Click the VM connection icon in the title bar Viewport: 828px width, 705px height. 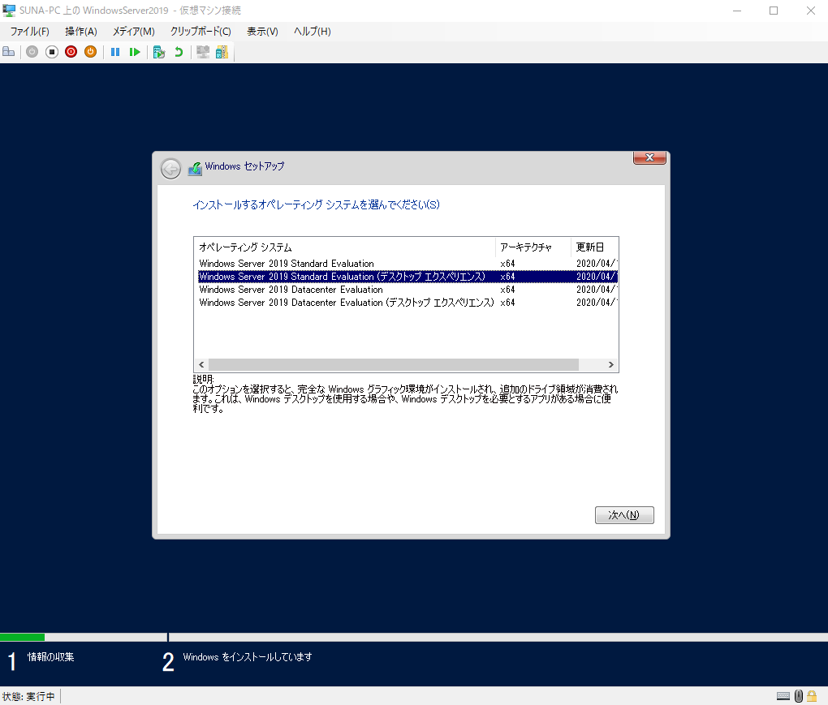[x=9, y=10]
